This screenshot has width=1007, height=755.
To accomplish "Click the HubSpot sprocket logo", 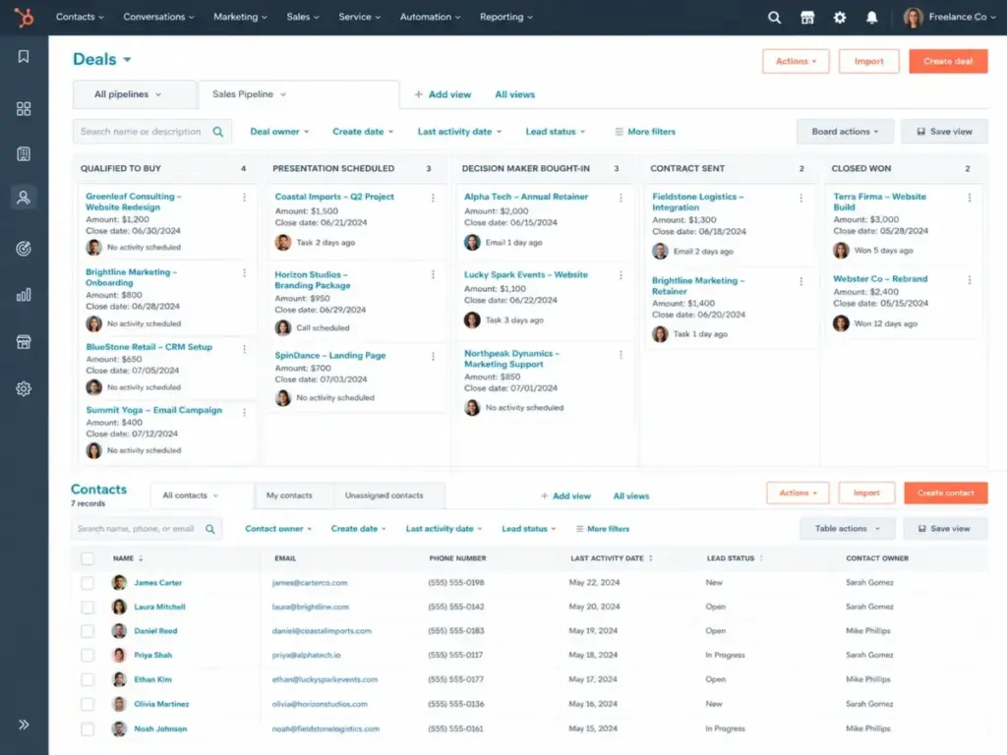I will tap(24, 18).
